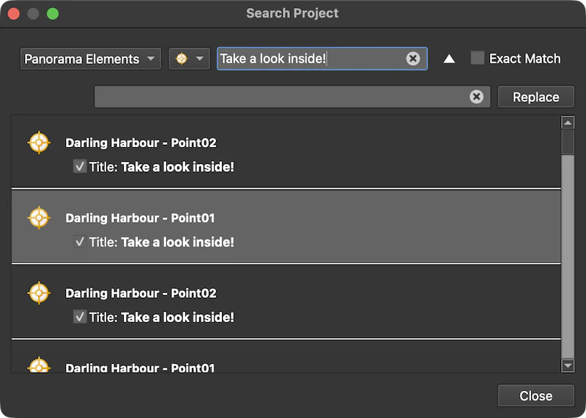
Task: Select the first Darling Harbour - Point02 result
Action: [x=286, y=151]
